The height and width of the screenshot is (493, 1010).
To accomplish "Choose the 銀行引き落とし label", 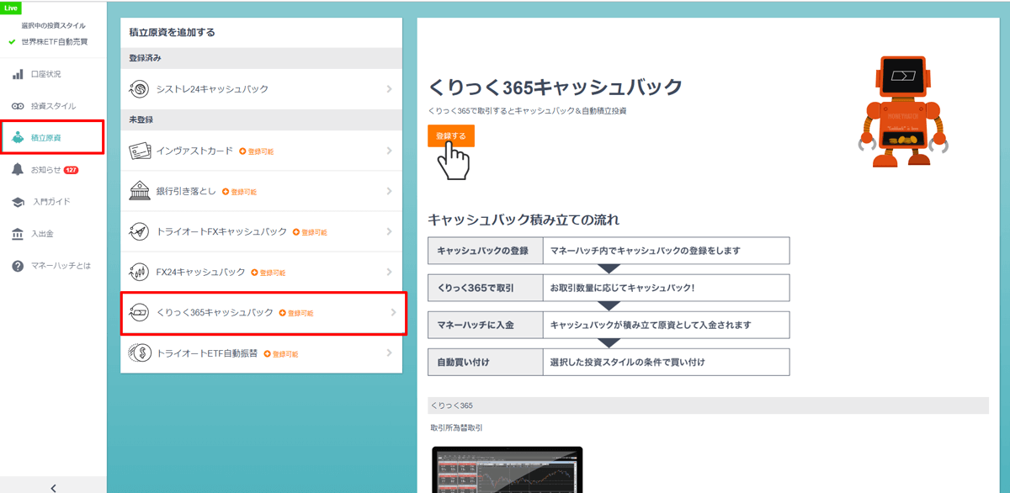I will click(186, 191).
